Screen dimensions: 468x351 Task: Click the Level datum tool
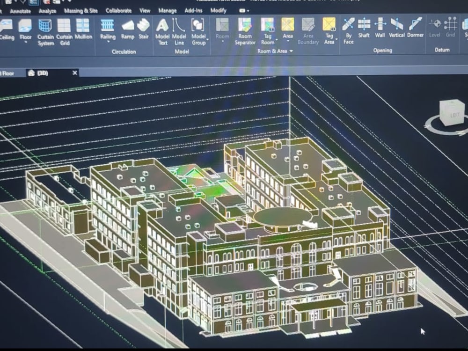click(x=435, y=28)
